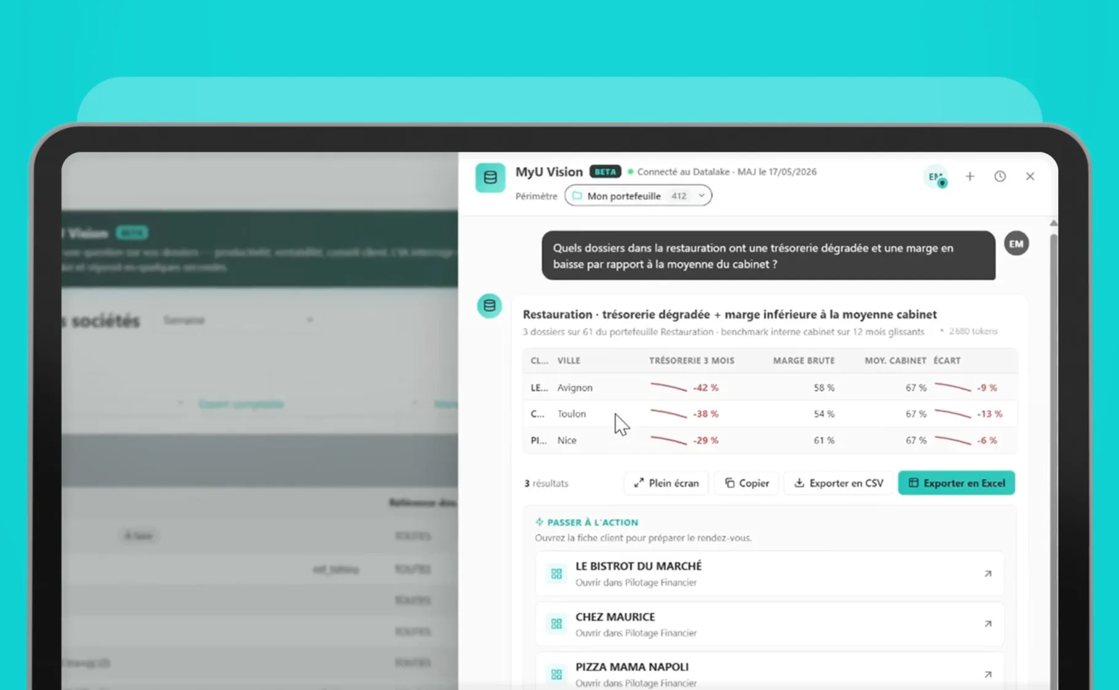Click the ÉCART column header

coord(947,361)
